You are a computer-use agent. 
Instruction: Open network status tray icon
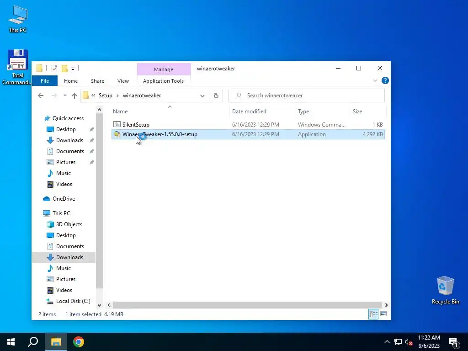tap(398, 342)
